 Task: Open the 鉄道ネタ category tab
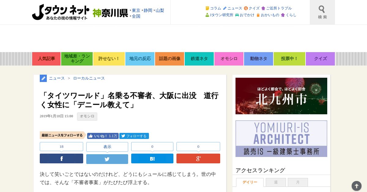pos(199,59)
